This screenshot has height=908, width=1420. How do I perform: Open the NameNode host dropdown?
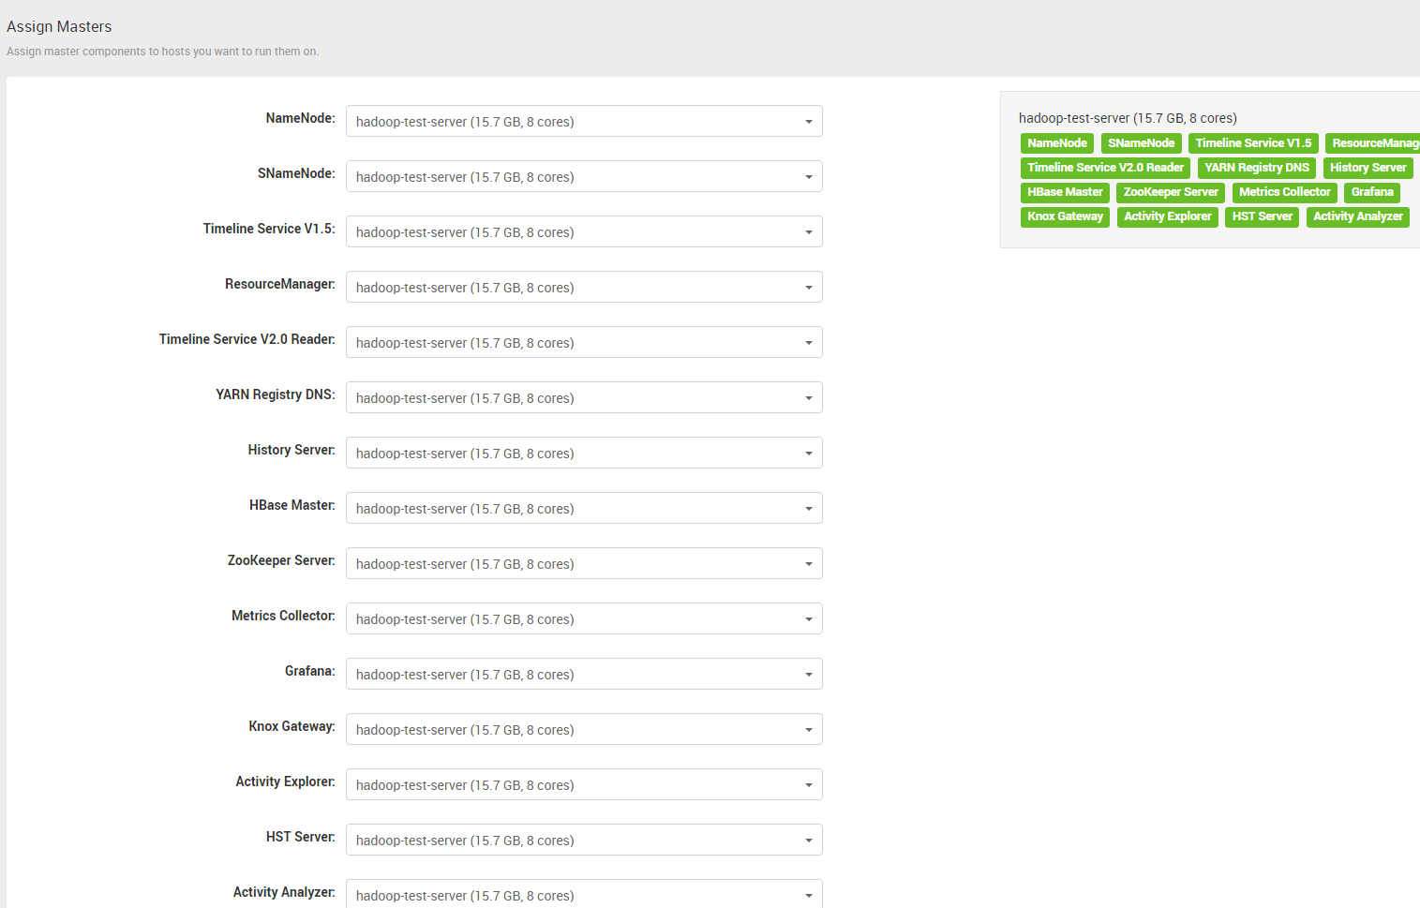pyautogui.click(x=583, y=122)
